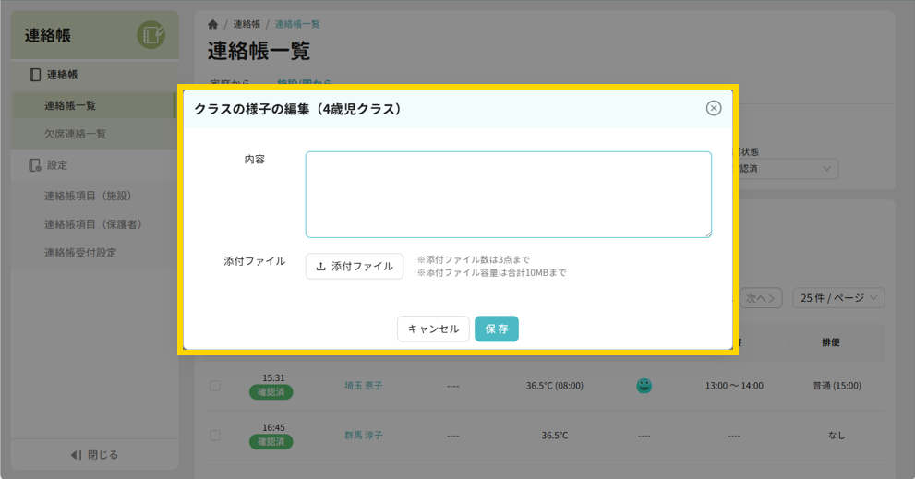Open the 埼玉 恵子 name link

click(363, 386)
